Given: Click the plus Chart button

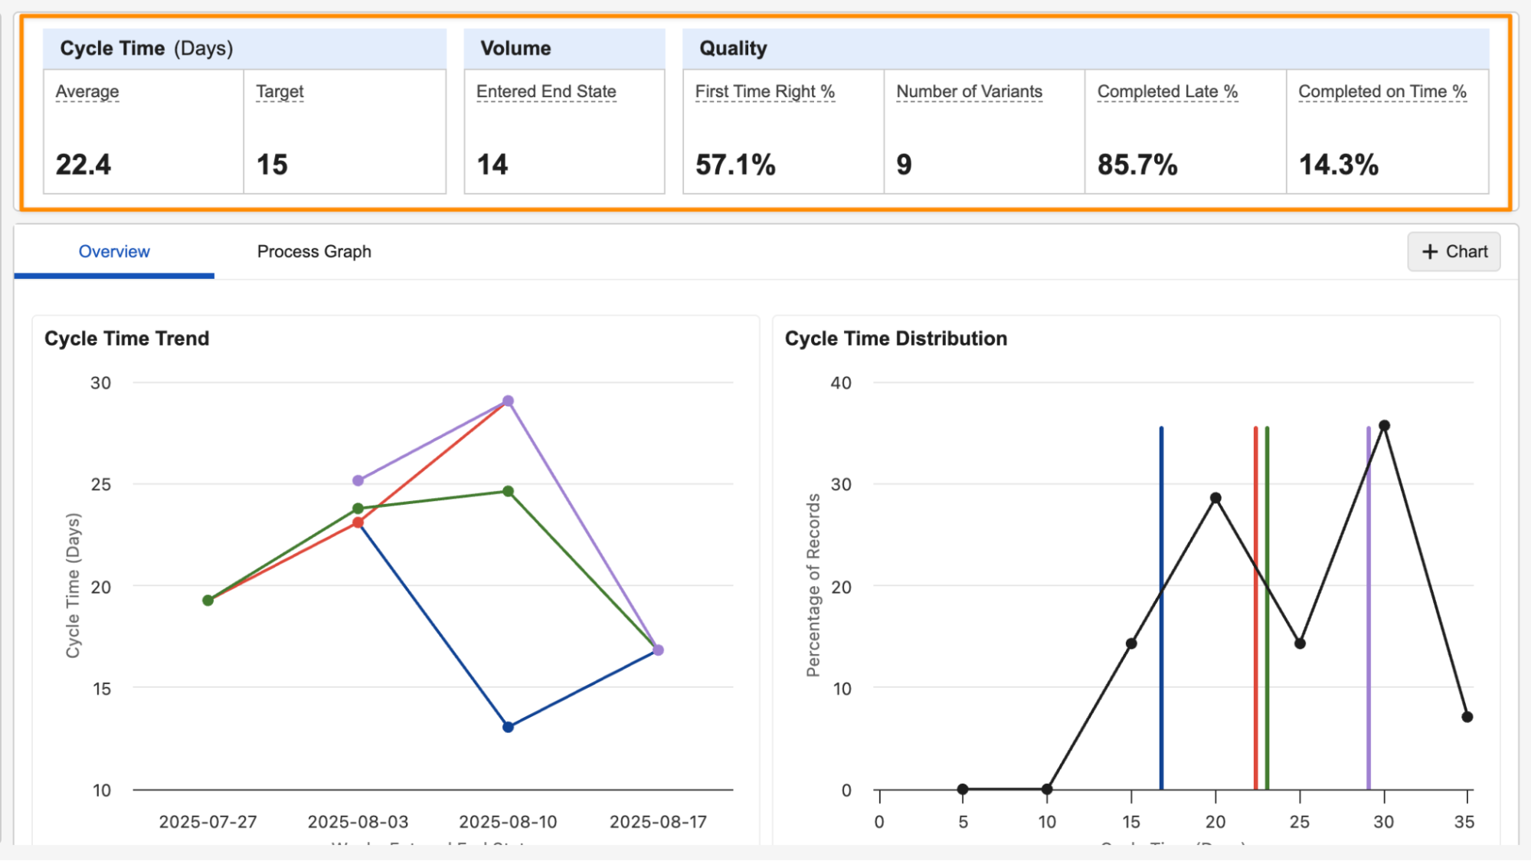Looking at the screenshot, I should [1453, 251].
